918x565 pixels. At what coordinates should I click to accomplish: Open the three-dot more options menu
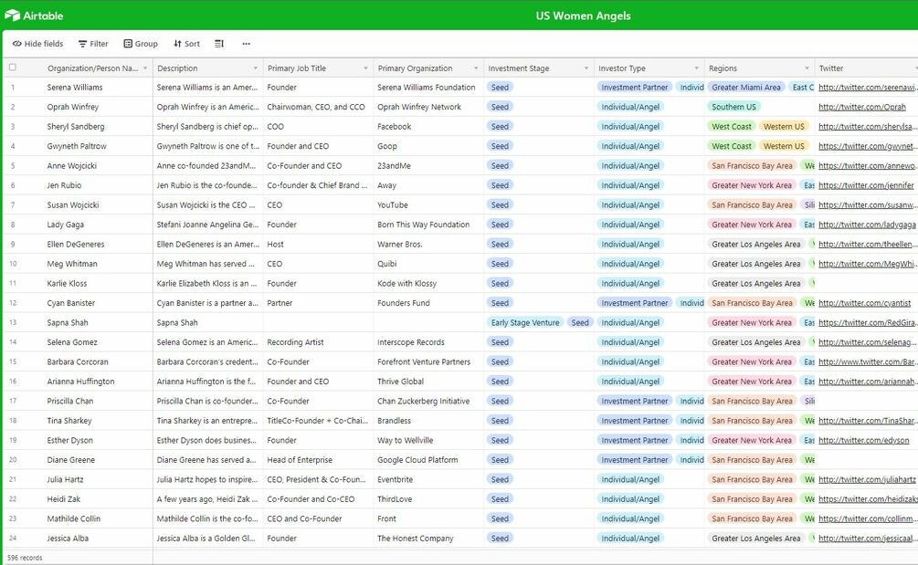(247, 44)
